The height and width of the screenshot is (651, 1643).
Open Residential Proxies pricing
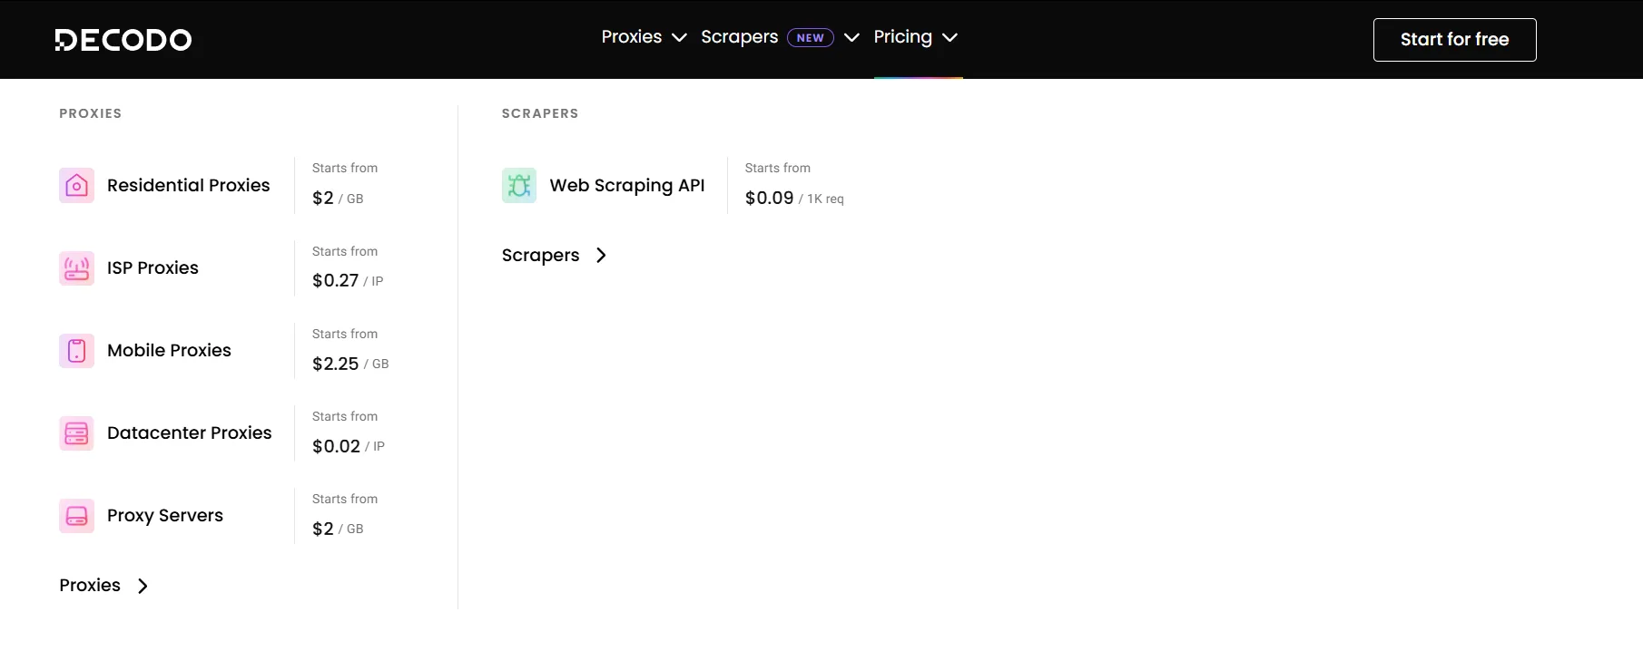click(x=188, y=186)
